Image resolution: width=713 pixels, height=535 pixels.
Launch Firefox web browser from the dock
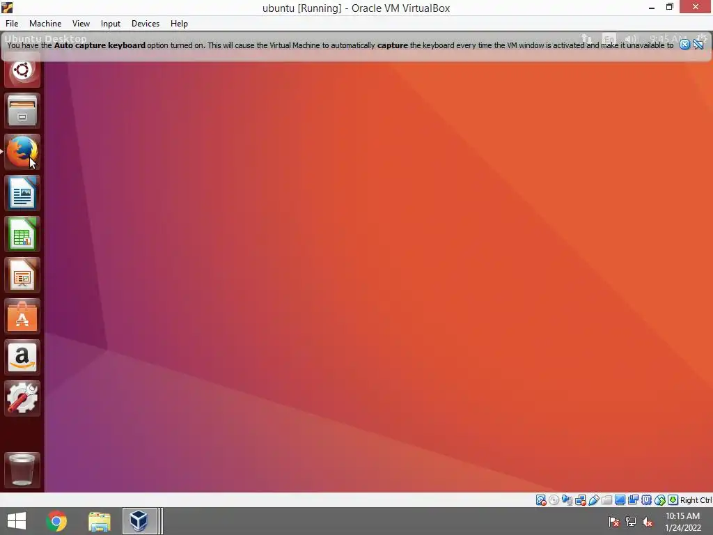[x=22, y=152]
